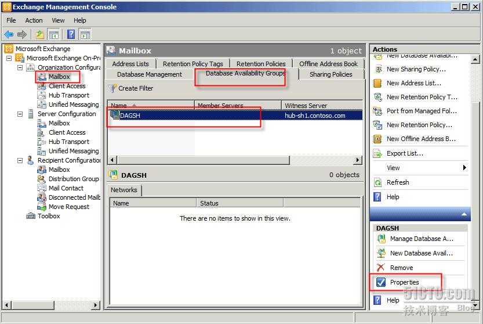Click DAG list scroll right arrow
This screenshot has width=483, height=324.
357,160
